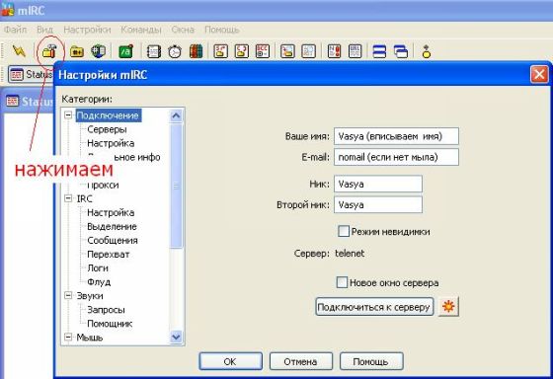Click the Timer stopwatch icon
553x379 pixels.
(x=175, y=52)
